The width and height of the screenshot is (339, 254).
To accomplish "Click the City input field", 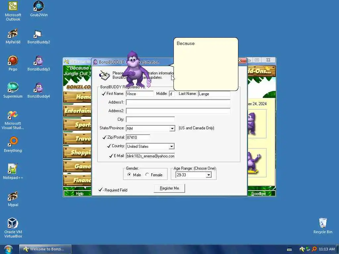I will tap(150, 119).
